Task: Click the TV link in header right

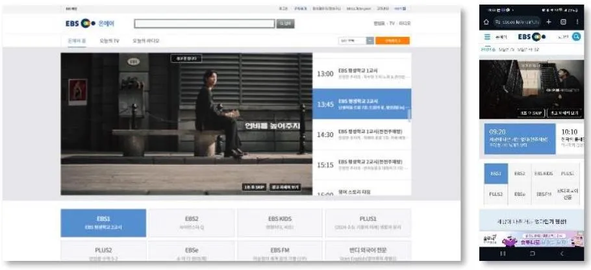Action: click(392, 23)
